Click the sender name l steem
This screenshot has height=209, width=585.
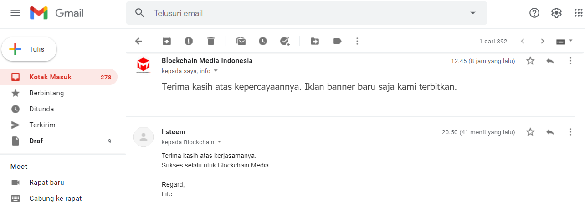174,132
